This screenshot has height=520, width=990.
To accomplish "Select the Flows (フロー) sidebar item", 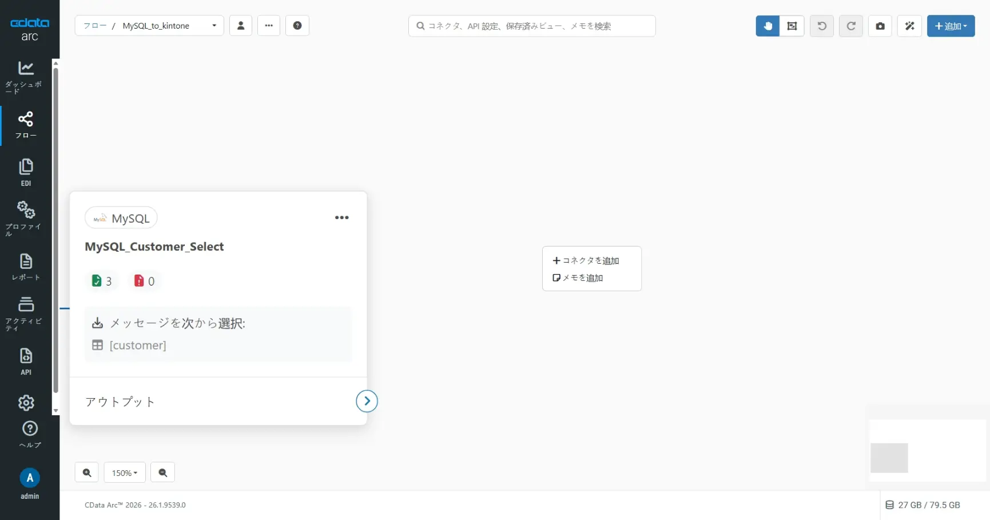I will [x=26, y=125].
